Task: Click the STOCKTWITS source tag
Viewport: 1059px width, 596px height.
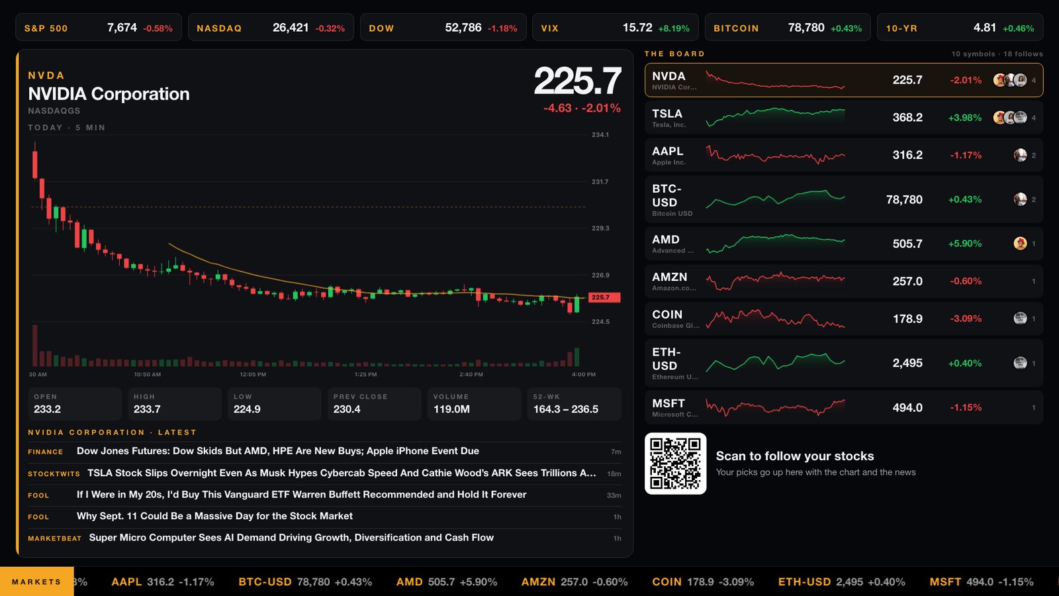Action: [54, 473]
